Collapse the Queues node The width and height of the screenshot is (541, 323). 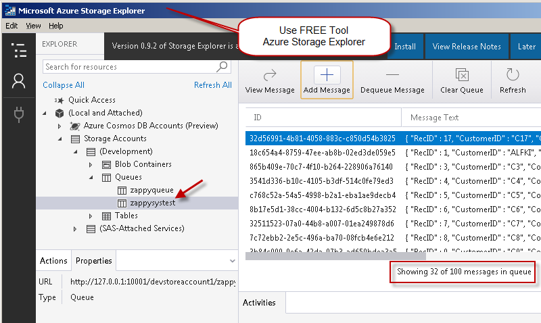[91, 177]
